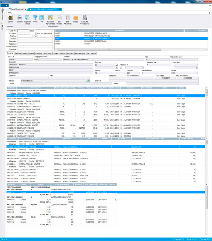Image resolution: width=212 pixels, height=241 pixels.
Task: Tick the checkbox under Recargo %
Action: [x=121, y=68]
